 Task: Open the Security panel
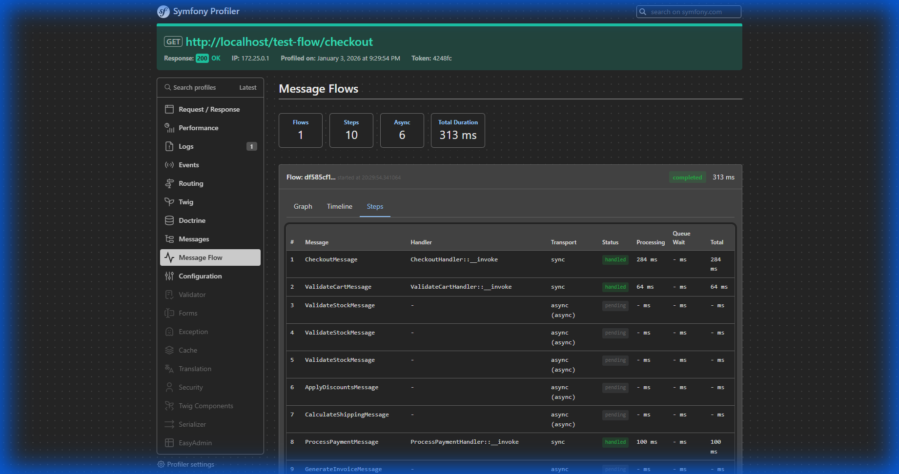(x=190, y=387)
